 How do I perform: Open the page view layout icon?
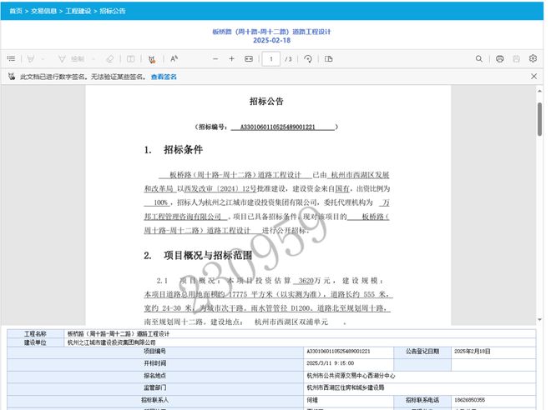(329, 59)
